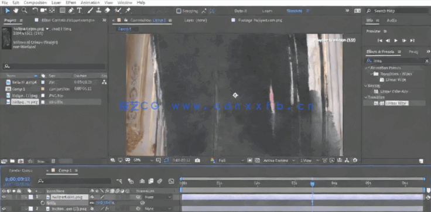
Task: Show channel and color management icon
Action: coord(213,160)
